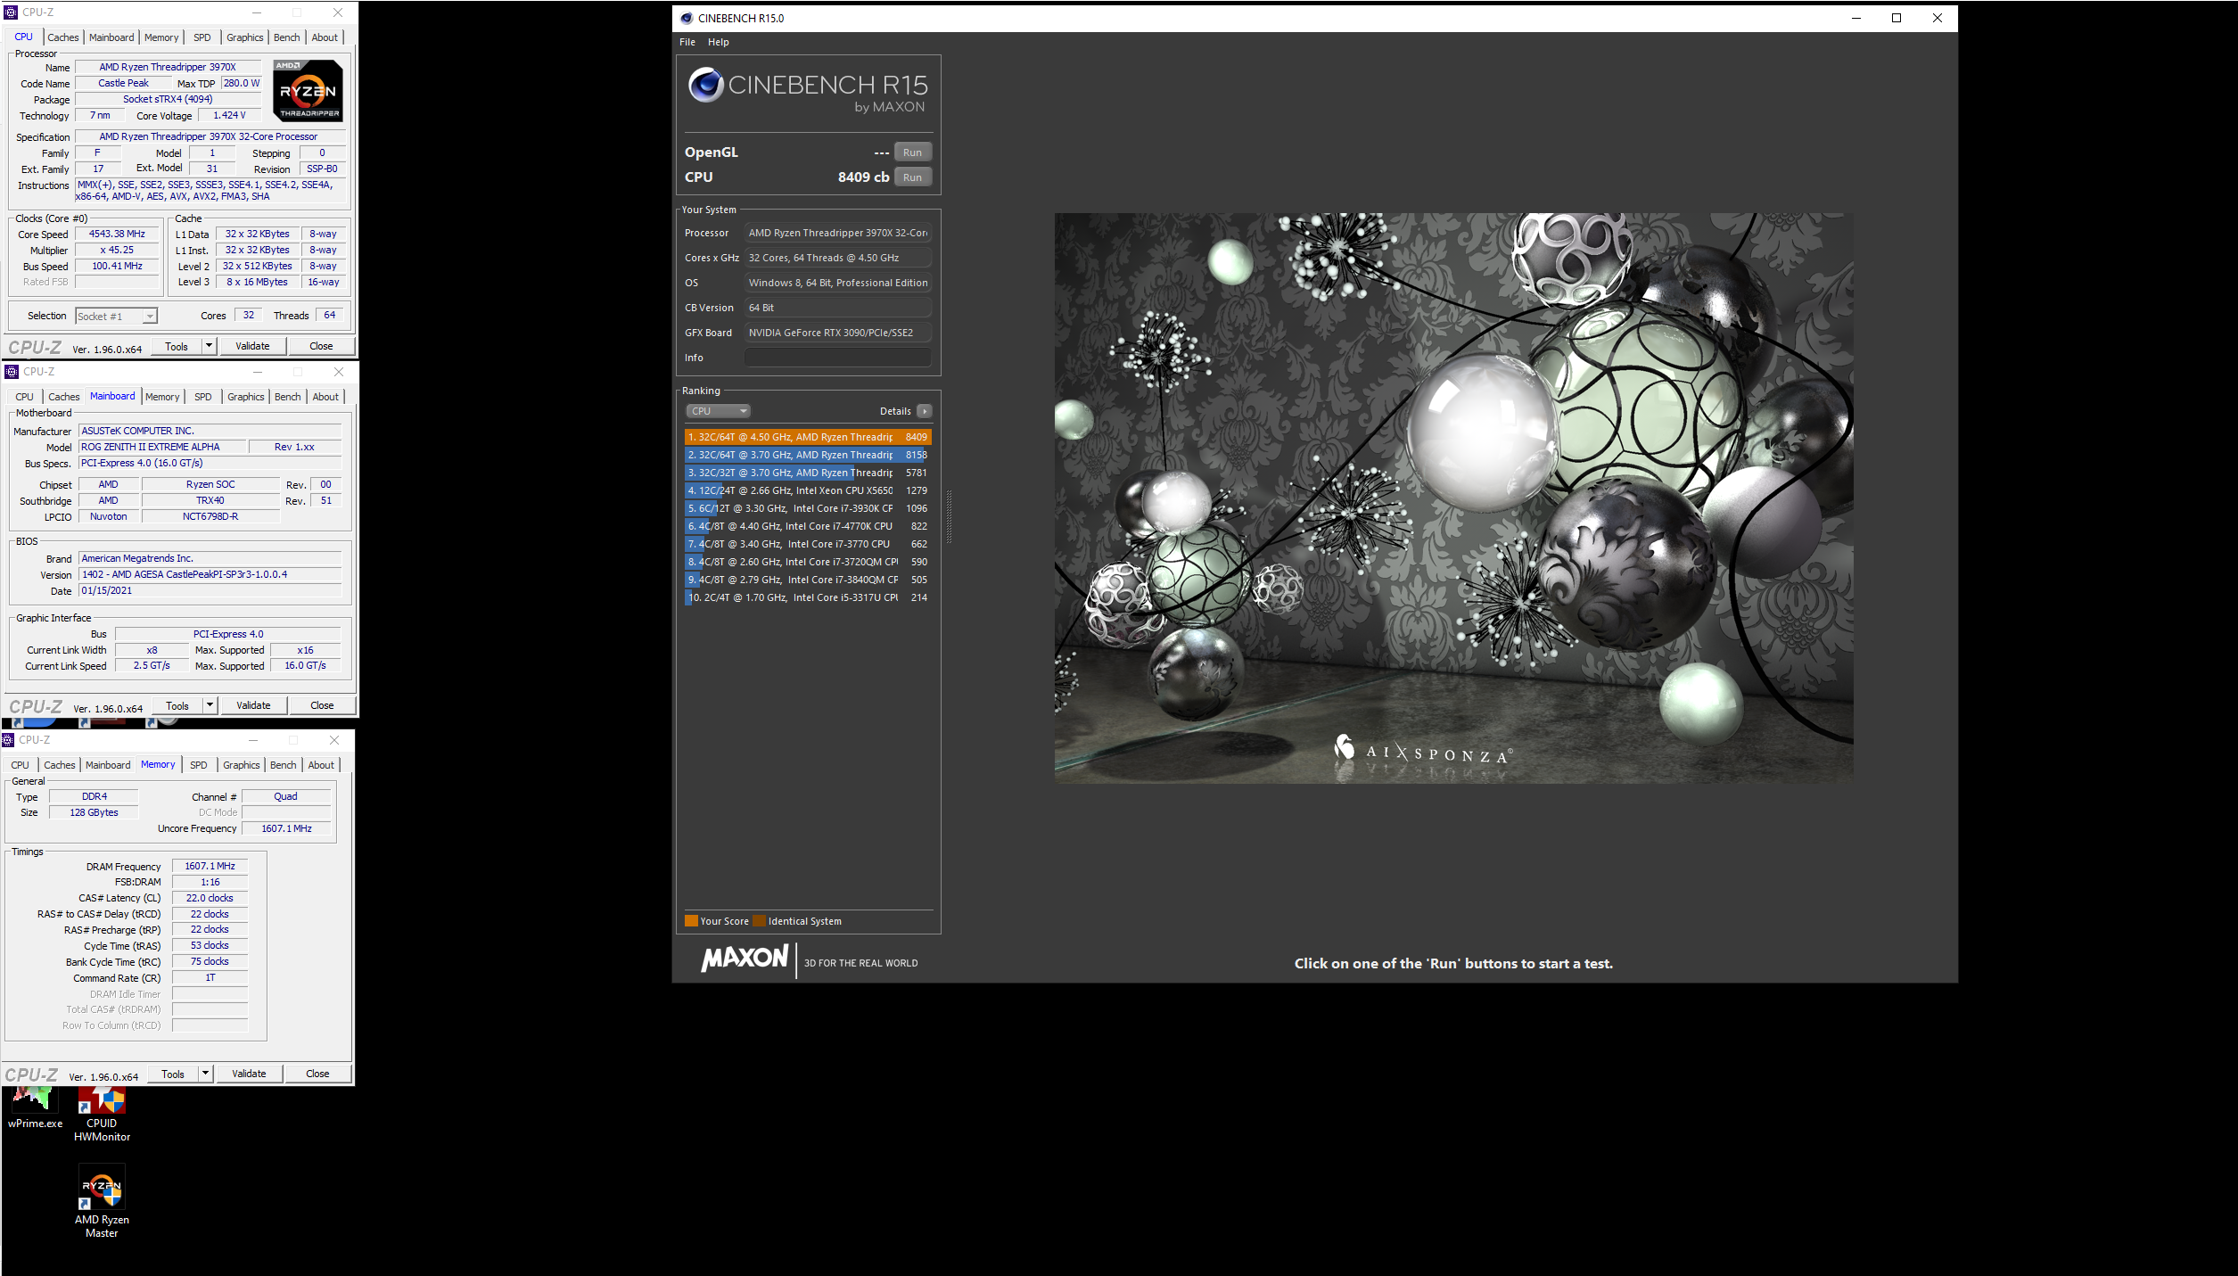Click the Identical System legend swatch

click(759, 921)
